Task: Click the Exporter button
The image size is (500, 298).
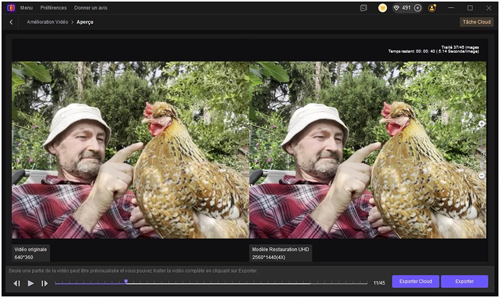Action: point(464,282)
